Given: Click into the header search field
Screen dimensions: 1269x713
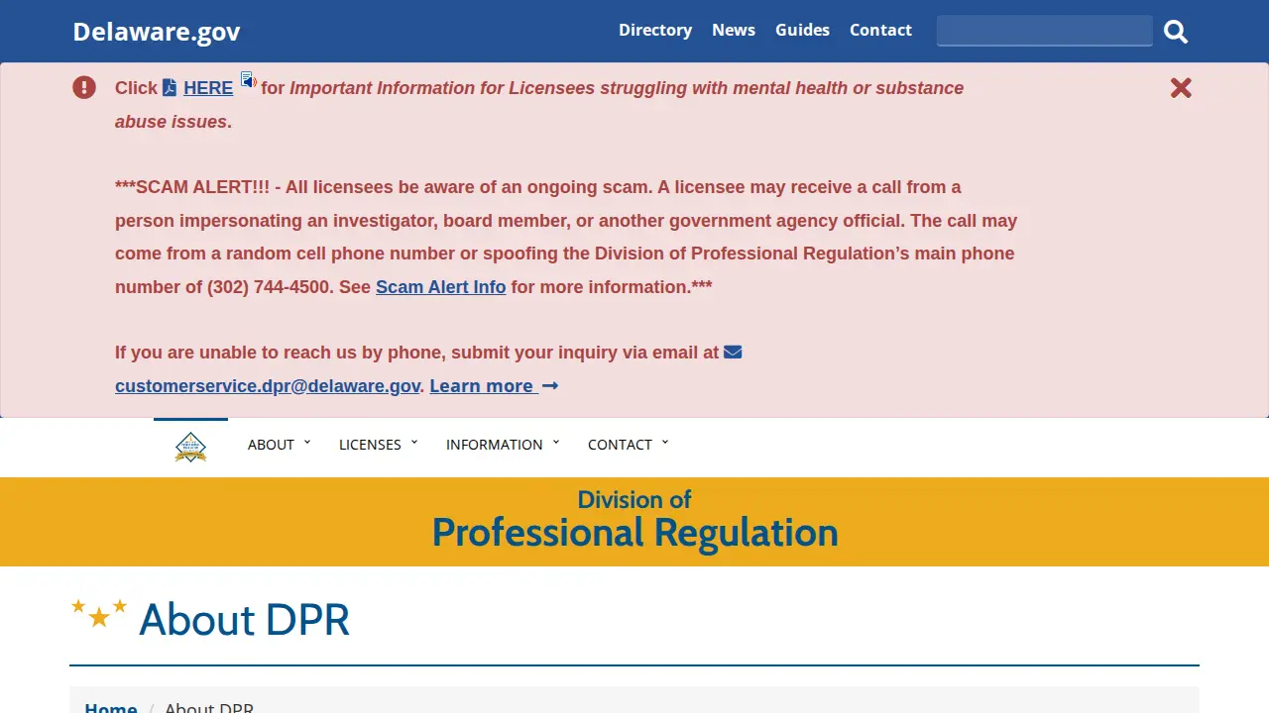Looking at the screenshot, I should click(1045, 31).
